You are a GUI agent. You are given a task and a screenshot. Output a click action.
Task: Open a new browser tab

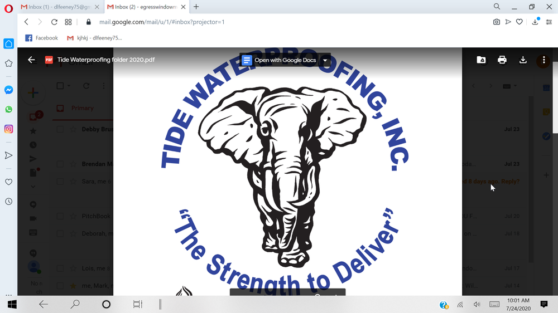click(196, 7)
